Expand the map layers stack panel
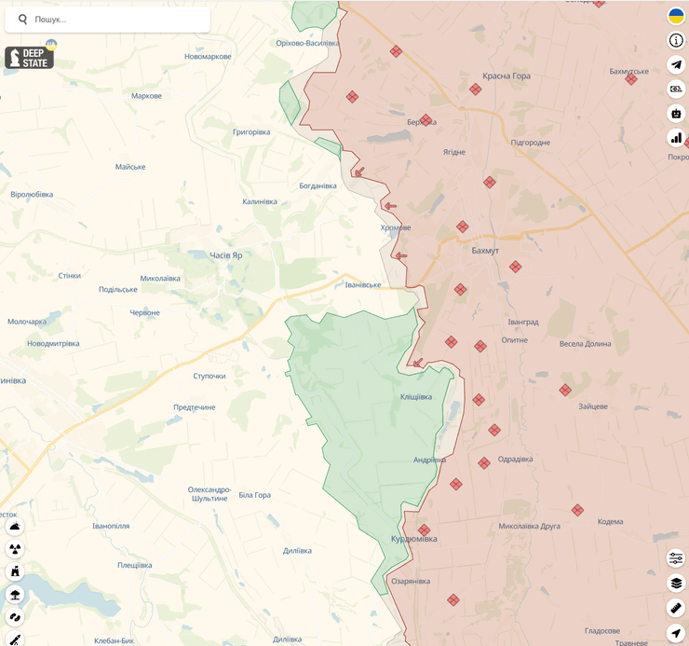The width and height of the screenshot is (689, 646). point(676,584)
